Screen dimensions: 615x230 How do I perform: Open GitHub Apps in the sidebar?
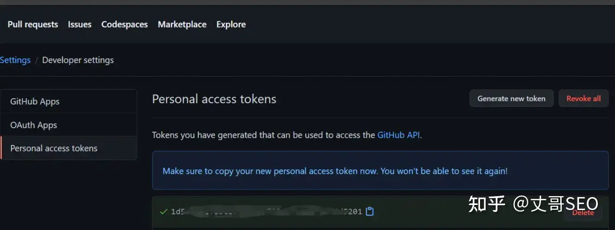35,102
